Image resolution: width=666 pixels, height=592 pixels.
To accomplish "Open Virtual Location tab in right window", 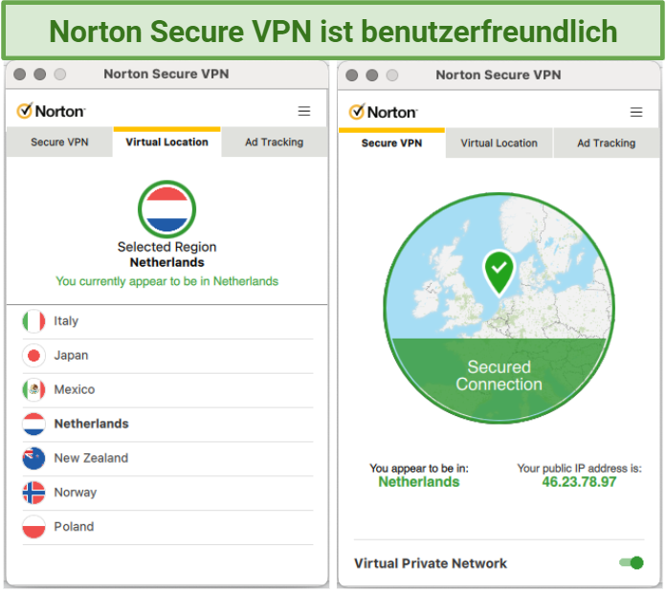I will [499, 143].
